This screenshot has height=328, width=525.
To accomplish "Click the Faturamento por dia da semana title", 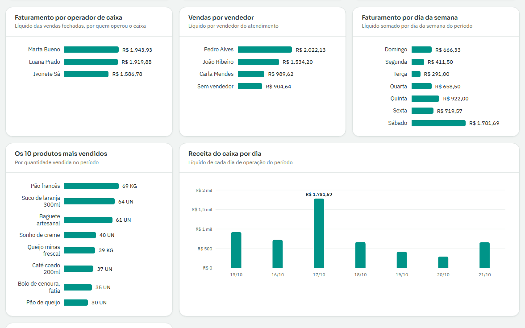I will coord(409,17).
